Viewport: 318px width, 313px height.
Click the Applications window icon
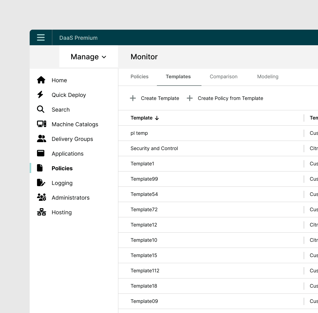pyautogui.click(x=41, y=153)
